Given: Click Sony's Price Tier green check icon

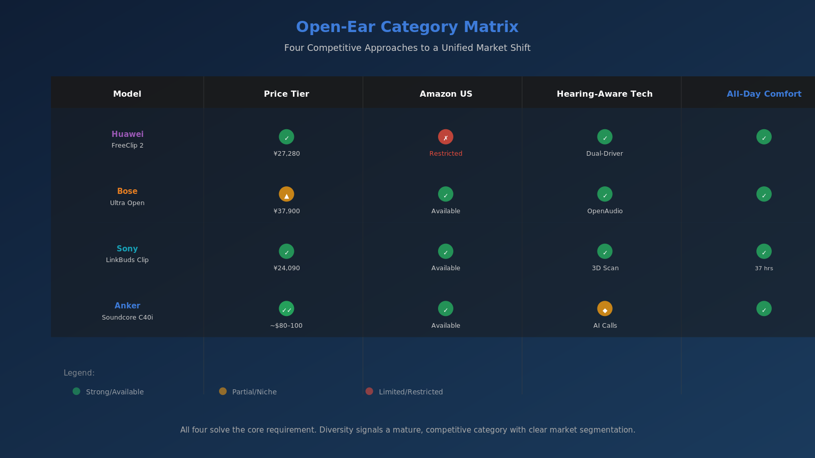Looking at the screenshot, I should [286, 251].
